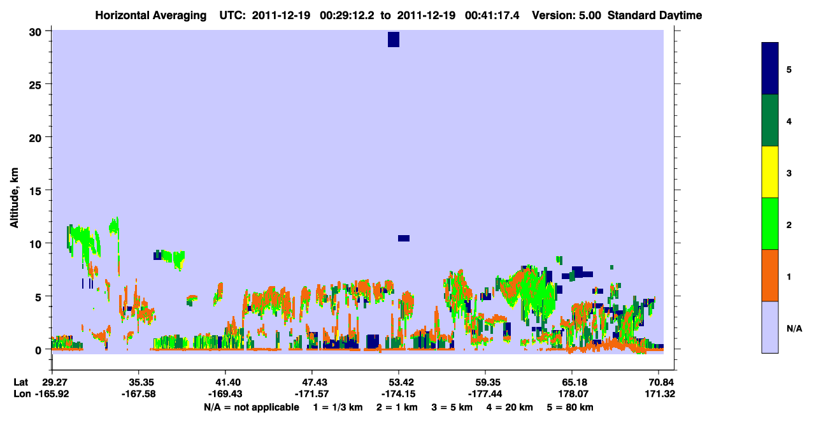Select the lavender N/A colorbar segment

tap(770, 327)
